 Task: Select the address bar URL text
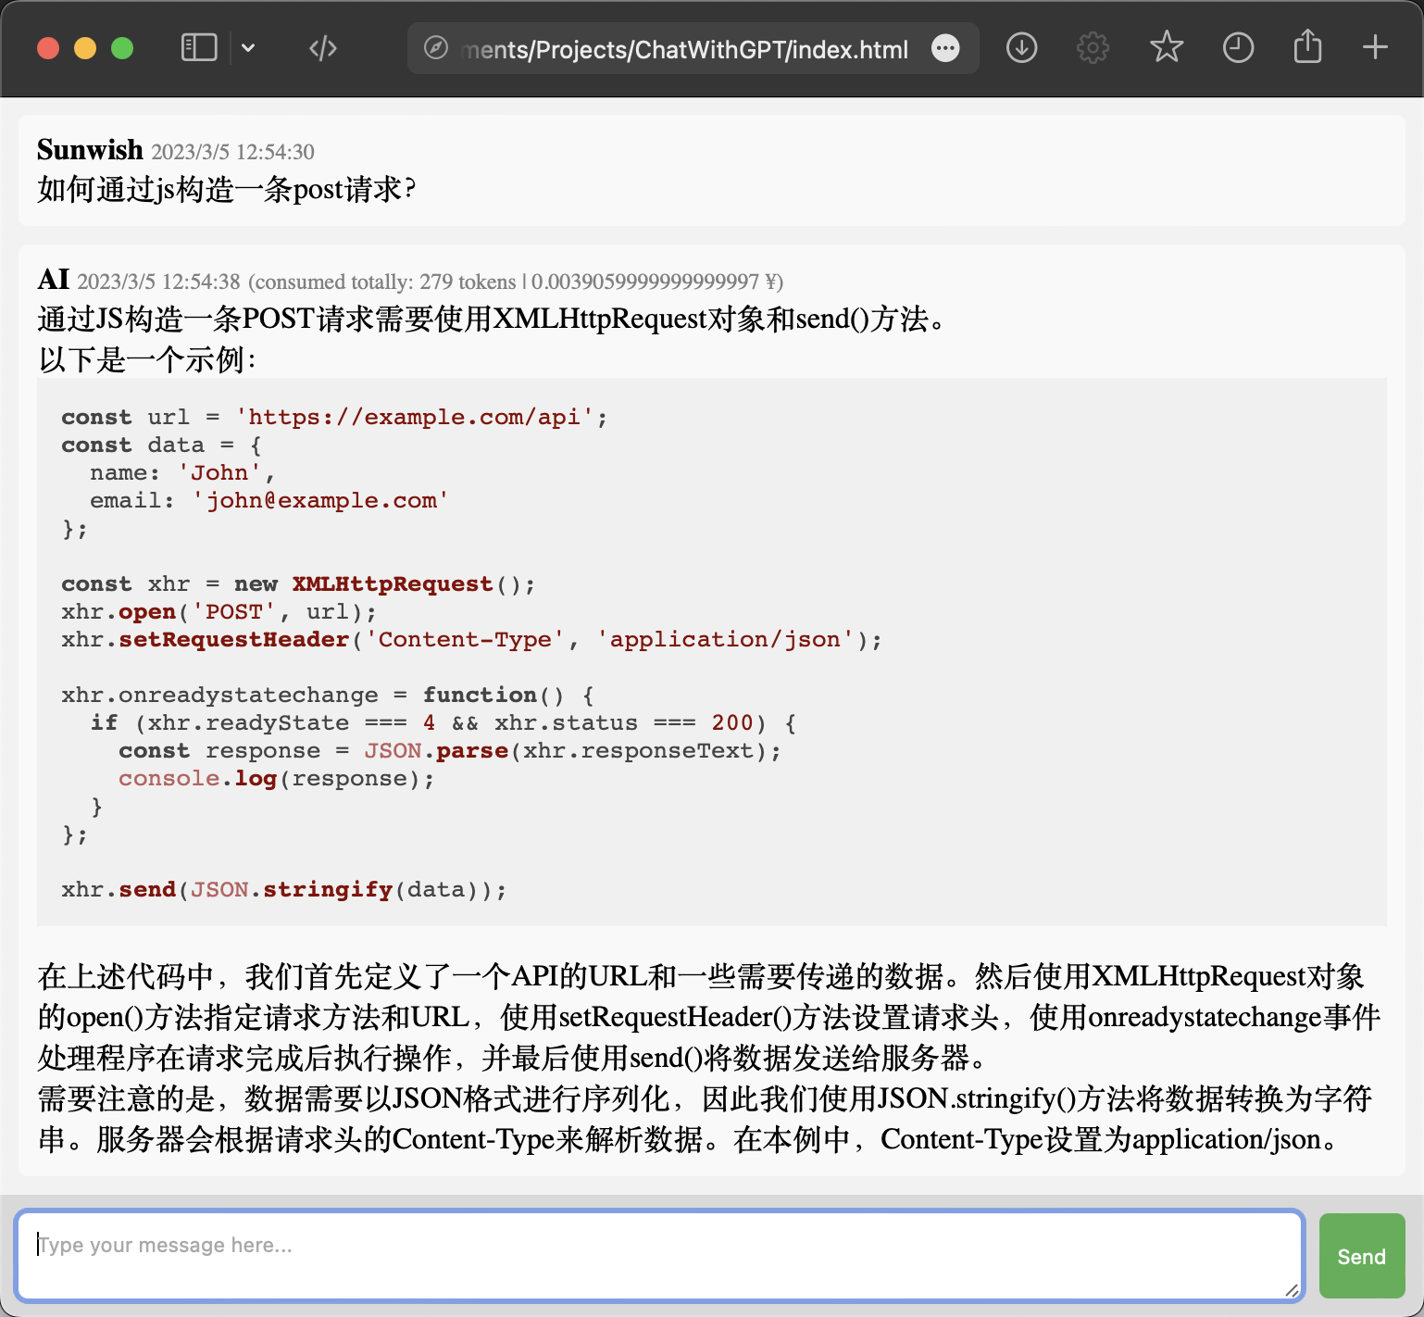(685, 49)
